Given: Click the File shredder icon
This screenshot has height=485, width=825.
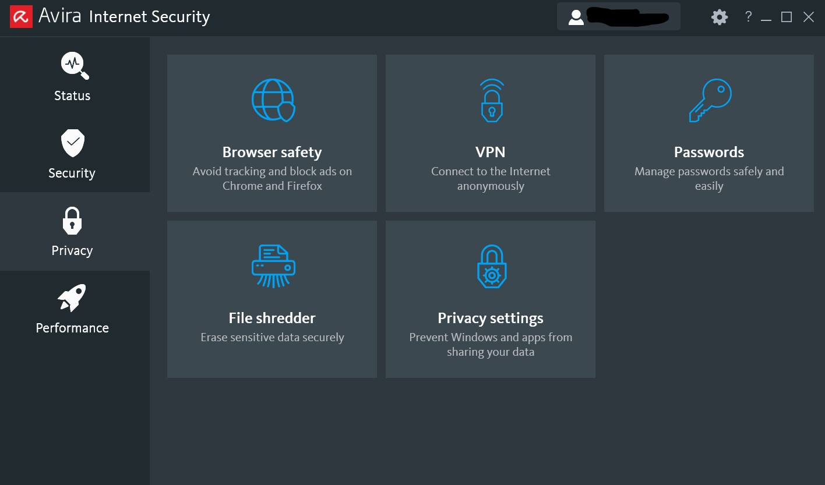Looking at the screenshot, I should pos(273,266).
